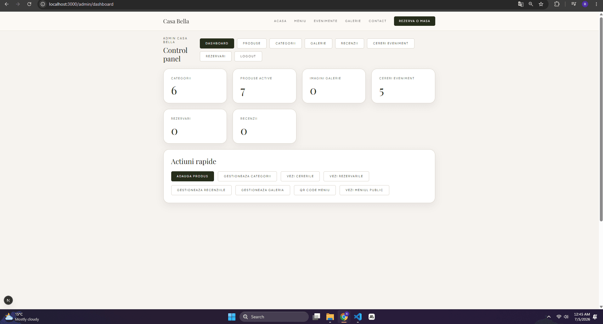Open zoom magnifier icon in address bar
This screenshot has width=603, height=324.
pos(531,4)
